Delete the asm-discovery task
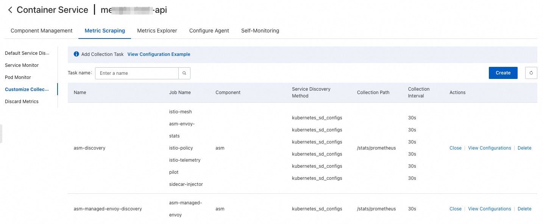543x224 pixels. (x=524, y=148)
